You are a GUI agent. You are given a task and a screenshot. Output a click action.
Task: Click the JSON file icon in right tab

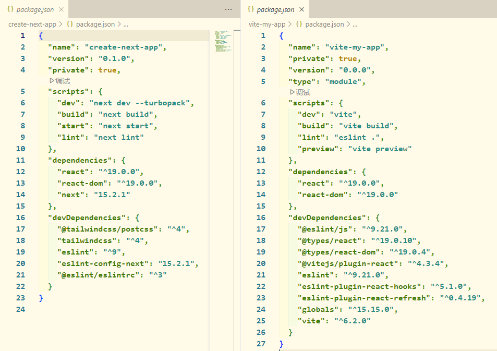click(251, 9)
